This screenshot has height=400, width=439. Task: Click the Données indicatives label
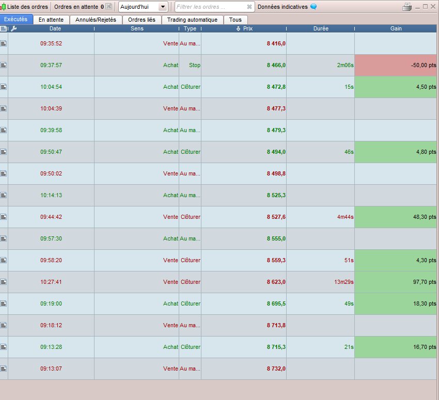(x=283, y=7)
